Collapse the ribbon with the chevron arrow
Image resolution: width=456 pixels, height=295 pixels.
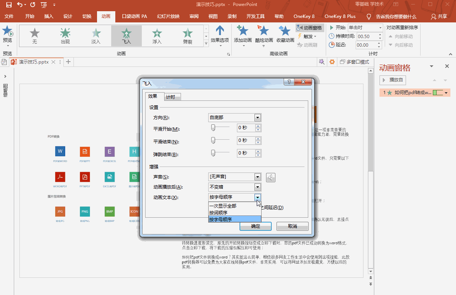point(450,54)
